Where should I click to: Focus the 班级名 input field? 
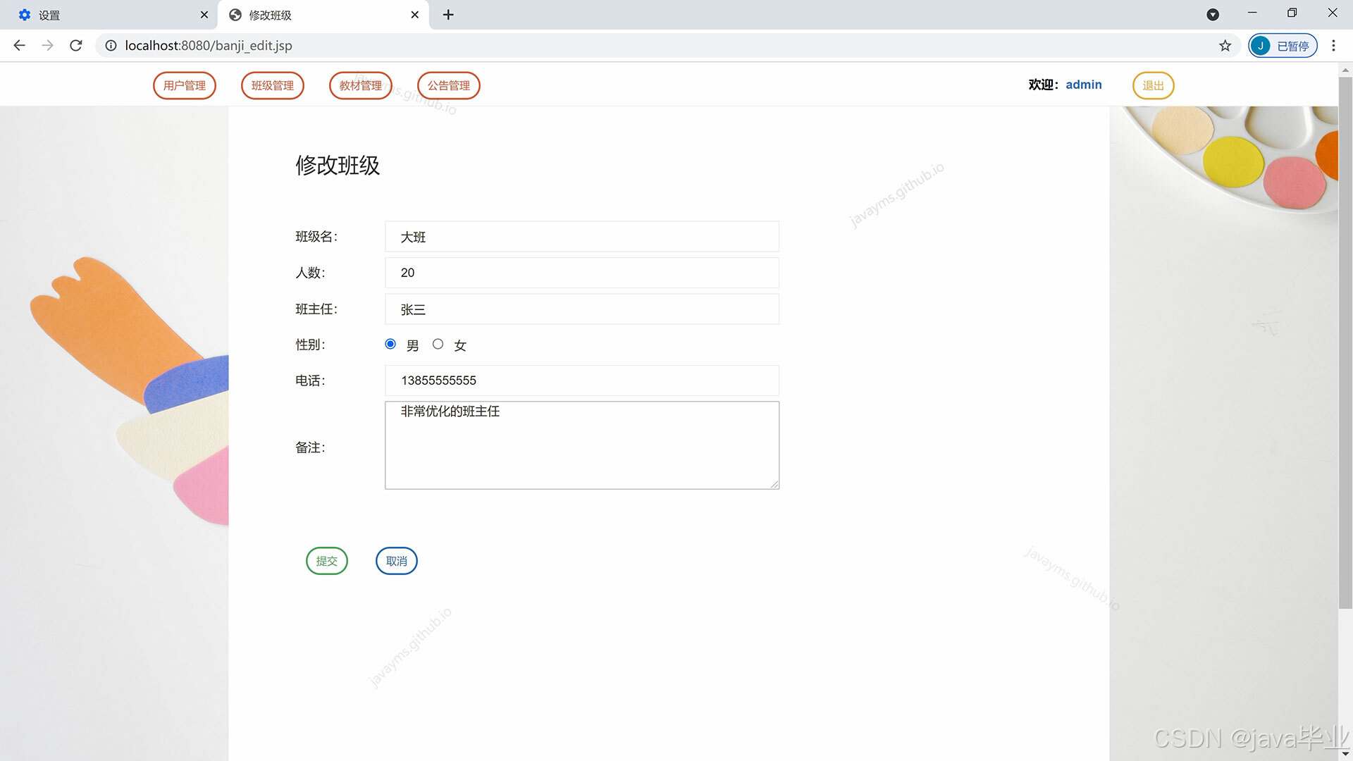click(x=582, y=237)
